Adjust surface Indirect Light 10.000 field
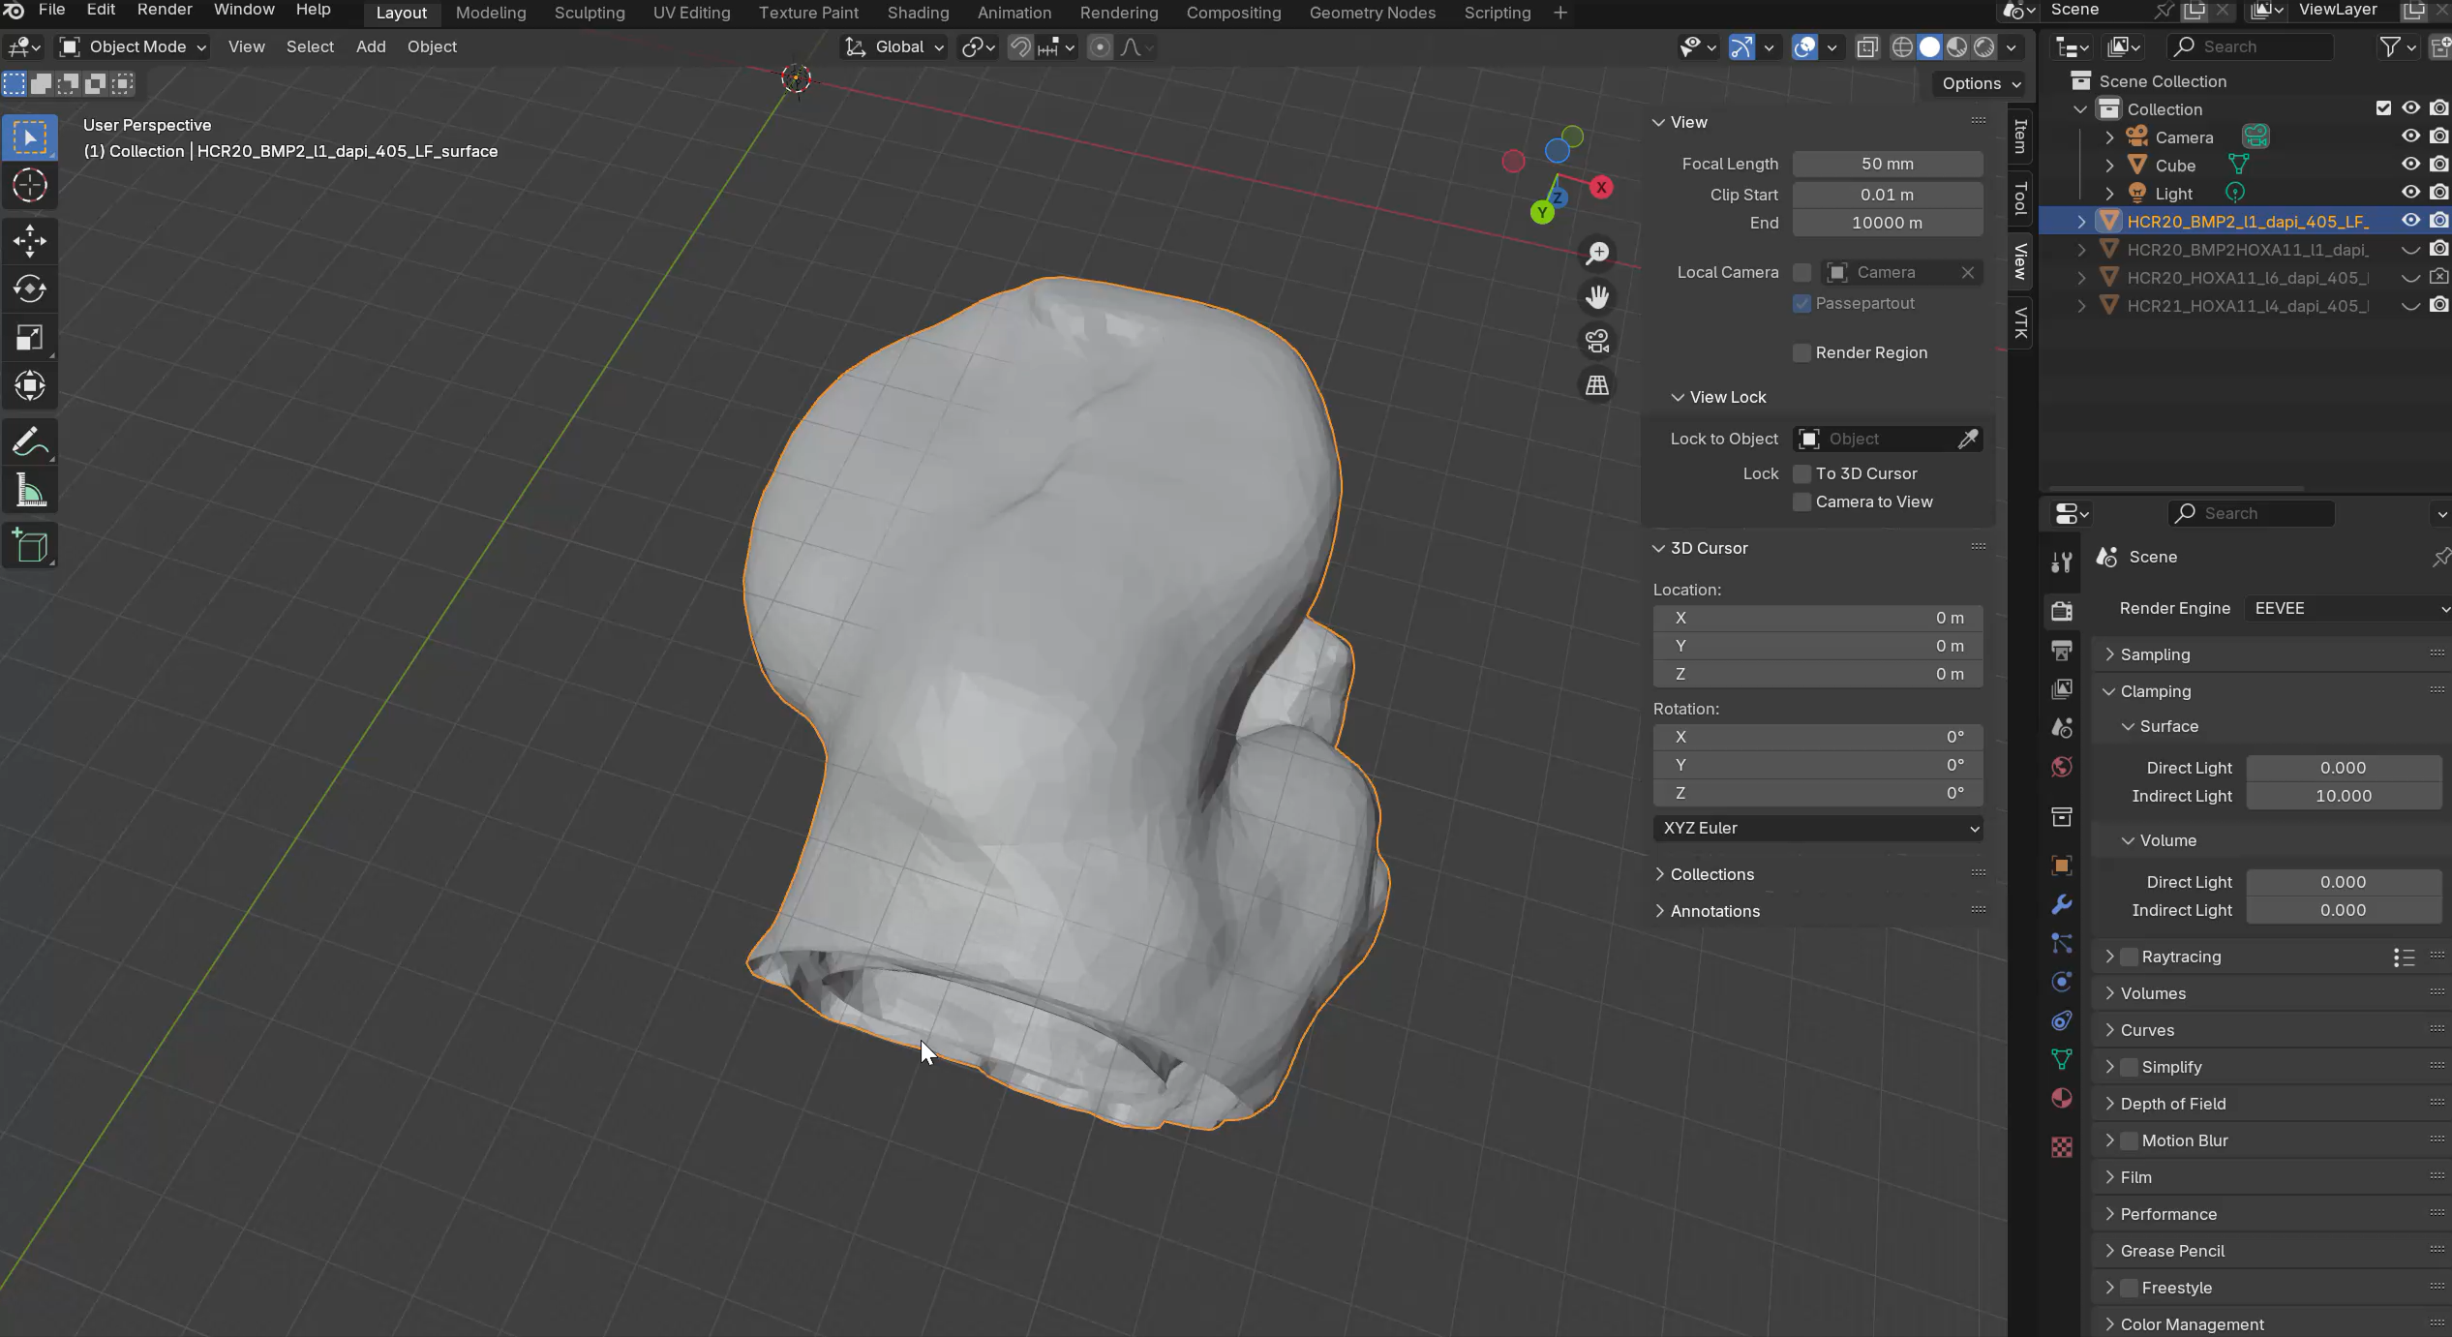The image size is (2452, 1337). pos(2344,796)
